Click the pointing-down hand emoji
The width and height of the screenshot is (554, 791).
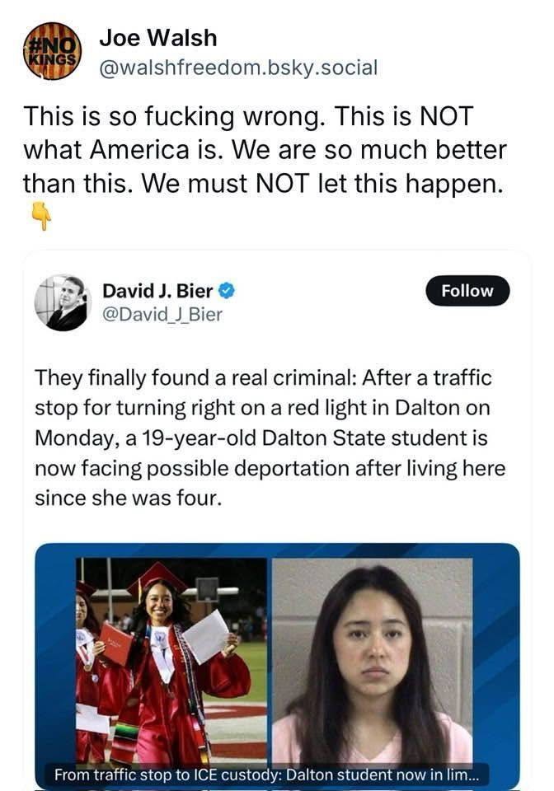[41, 216]
